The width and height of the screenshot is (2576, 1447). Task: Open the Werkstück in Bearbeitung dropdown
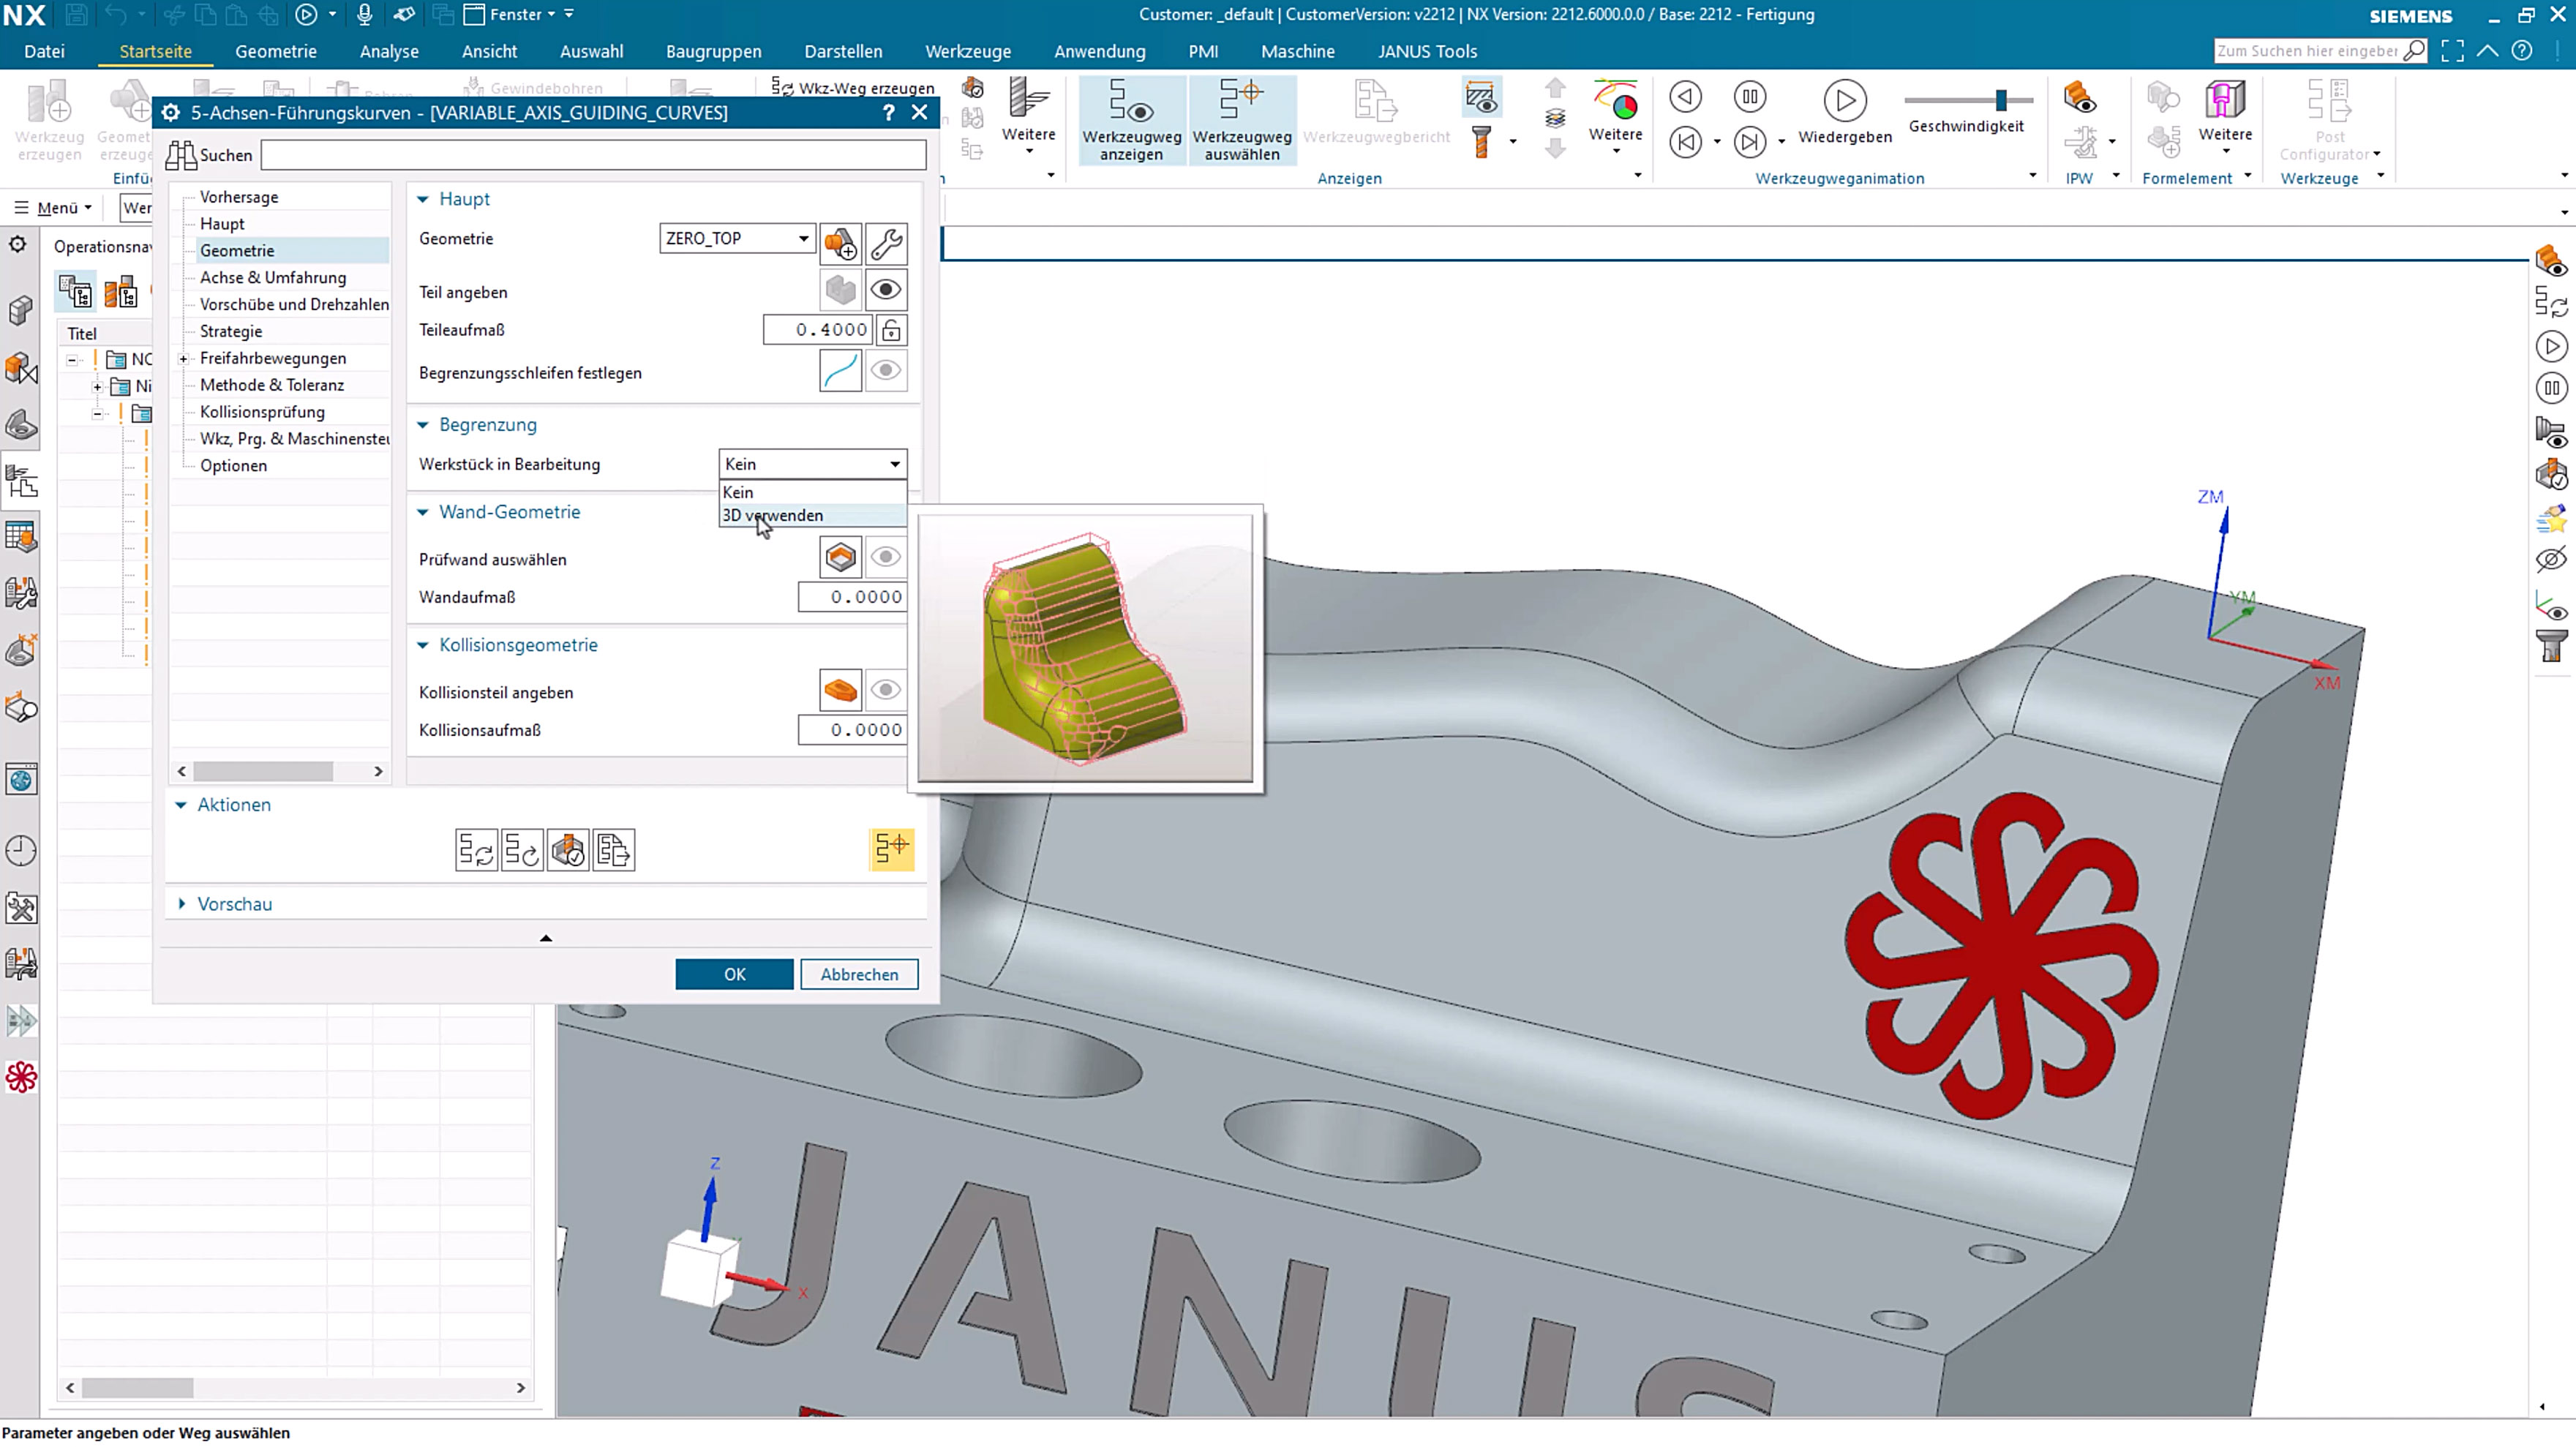coord(812,464)
